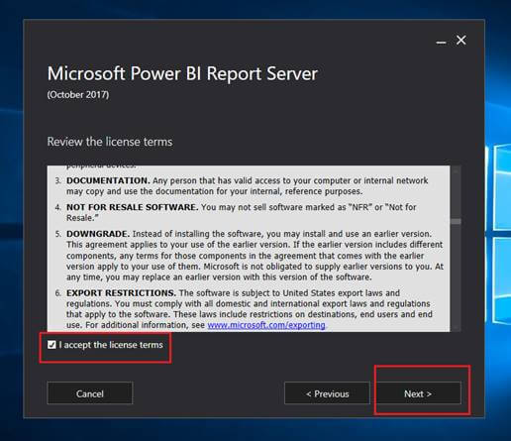Close the installer with the X icon
The image size is (511, 441).
[x=461, y=41]
